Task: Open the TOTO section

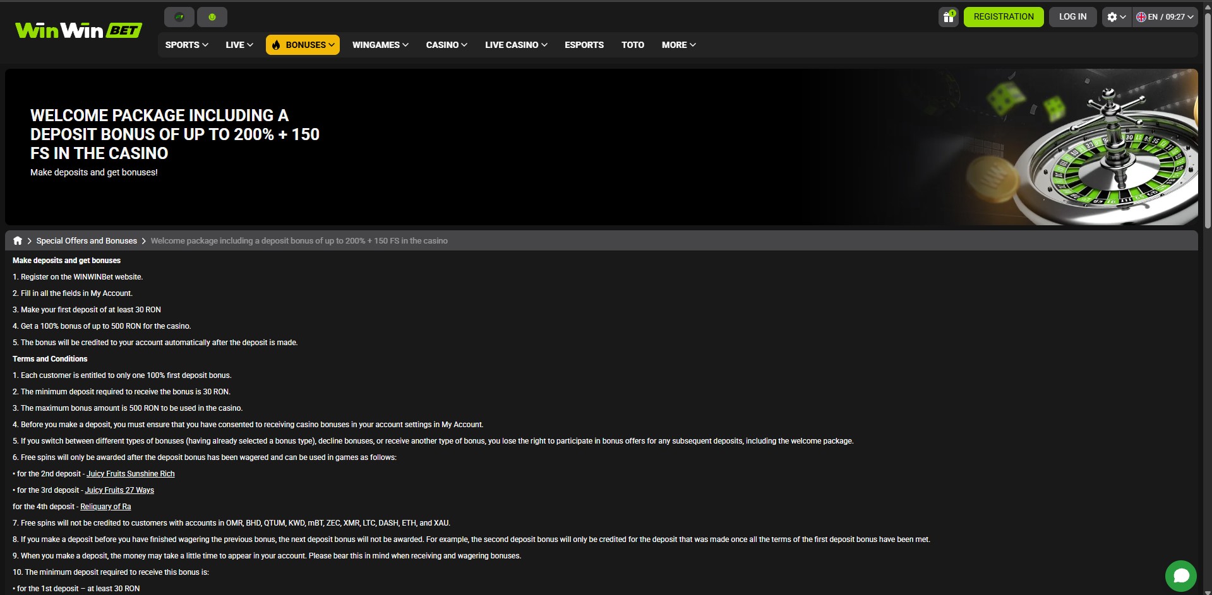Action: 633,45
